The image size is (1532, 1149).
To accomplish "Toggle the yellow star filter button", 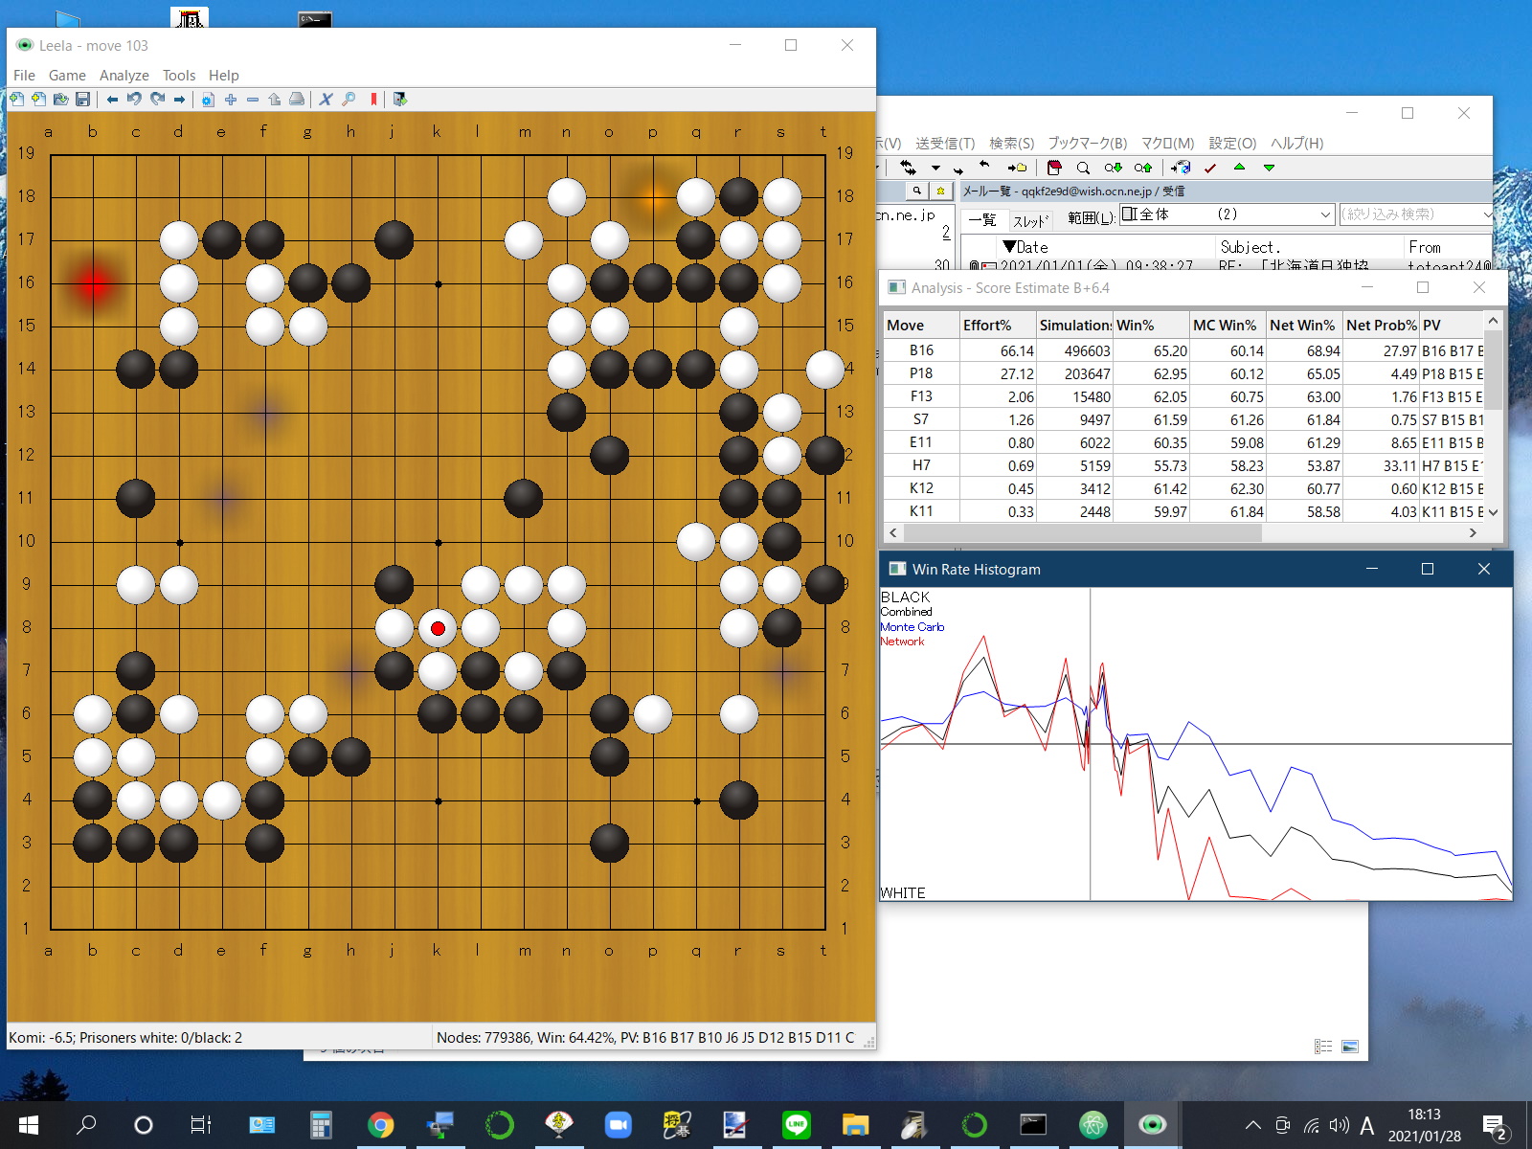I will point(940,191).
